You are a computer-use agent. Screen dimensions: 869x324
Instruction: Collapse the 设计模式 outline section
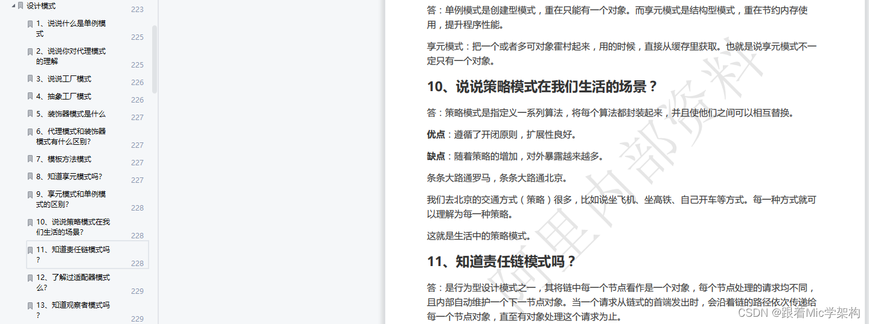(x=13, y=5)
